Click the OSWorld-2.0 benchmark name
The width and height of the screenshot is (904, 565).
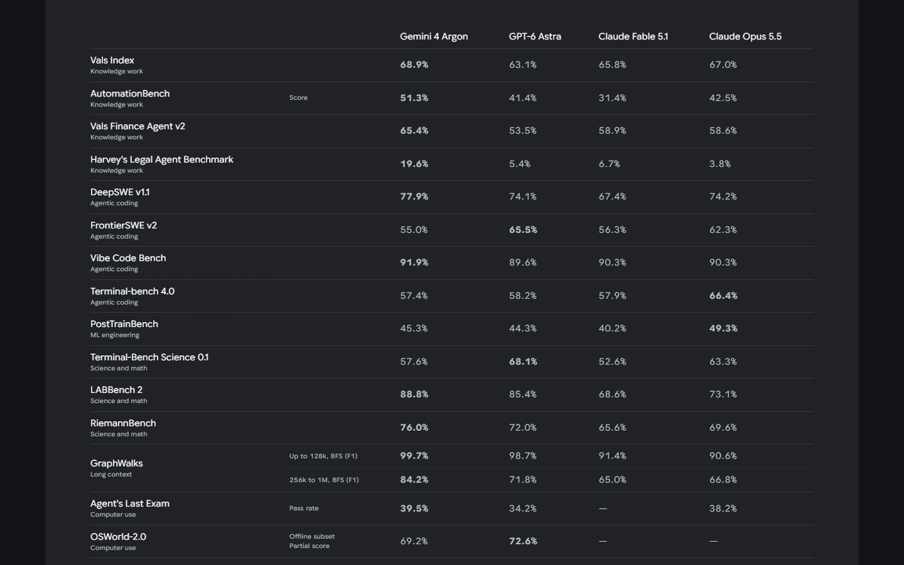coord(118,537)
